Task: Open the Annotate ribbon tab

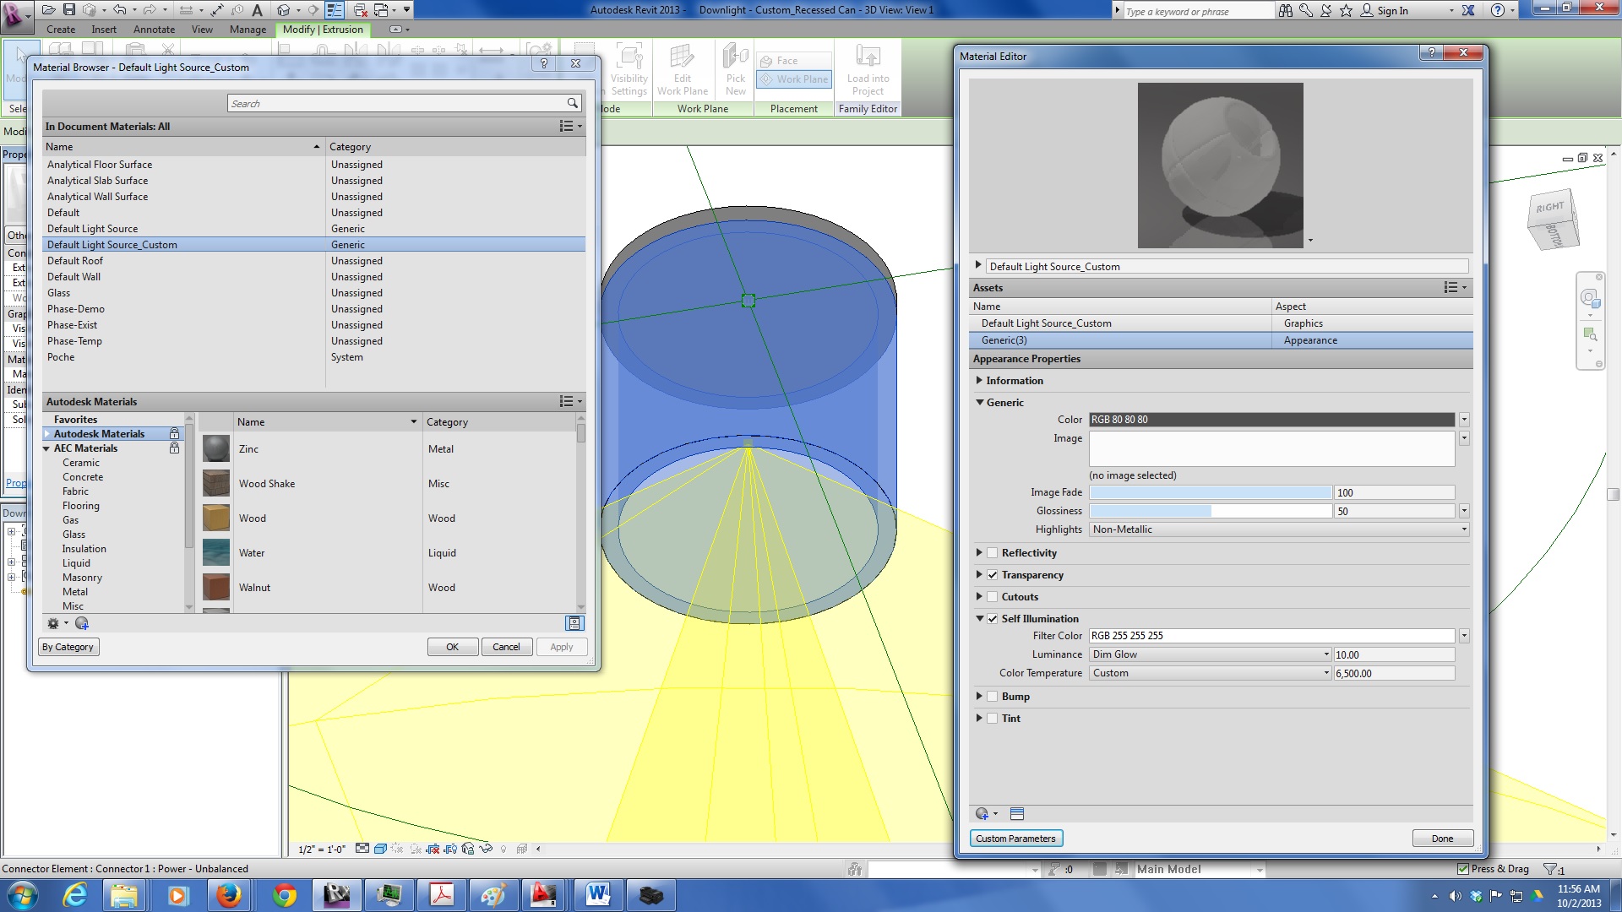Action: coord(154,30)
